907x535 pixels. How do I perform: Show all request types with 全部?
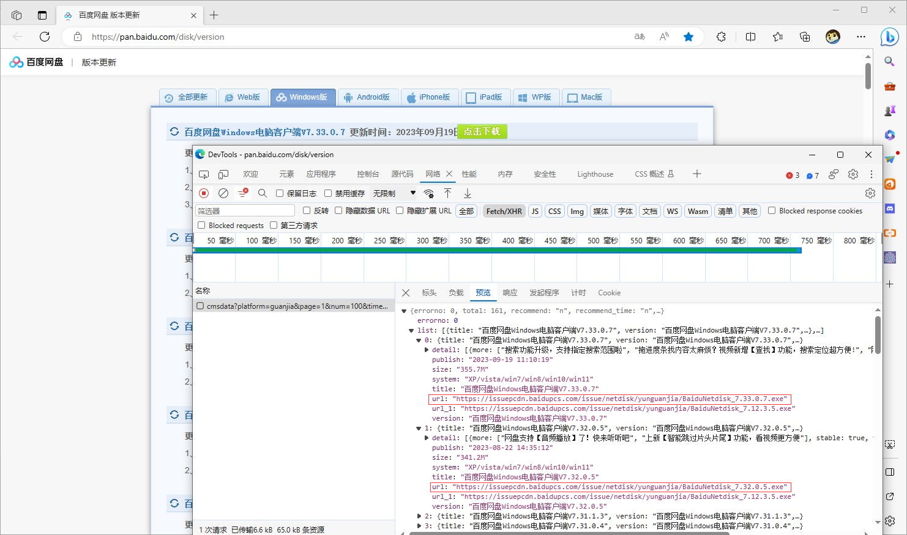(466, 211)
